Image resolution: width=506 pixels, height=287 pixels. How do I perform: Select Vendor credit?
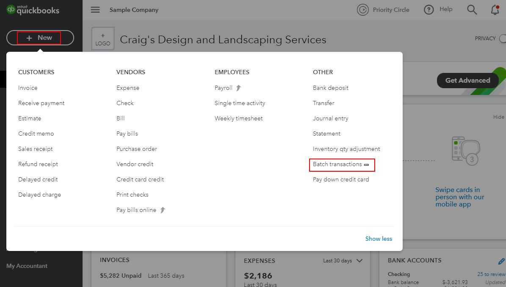[x=135, y=164]
